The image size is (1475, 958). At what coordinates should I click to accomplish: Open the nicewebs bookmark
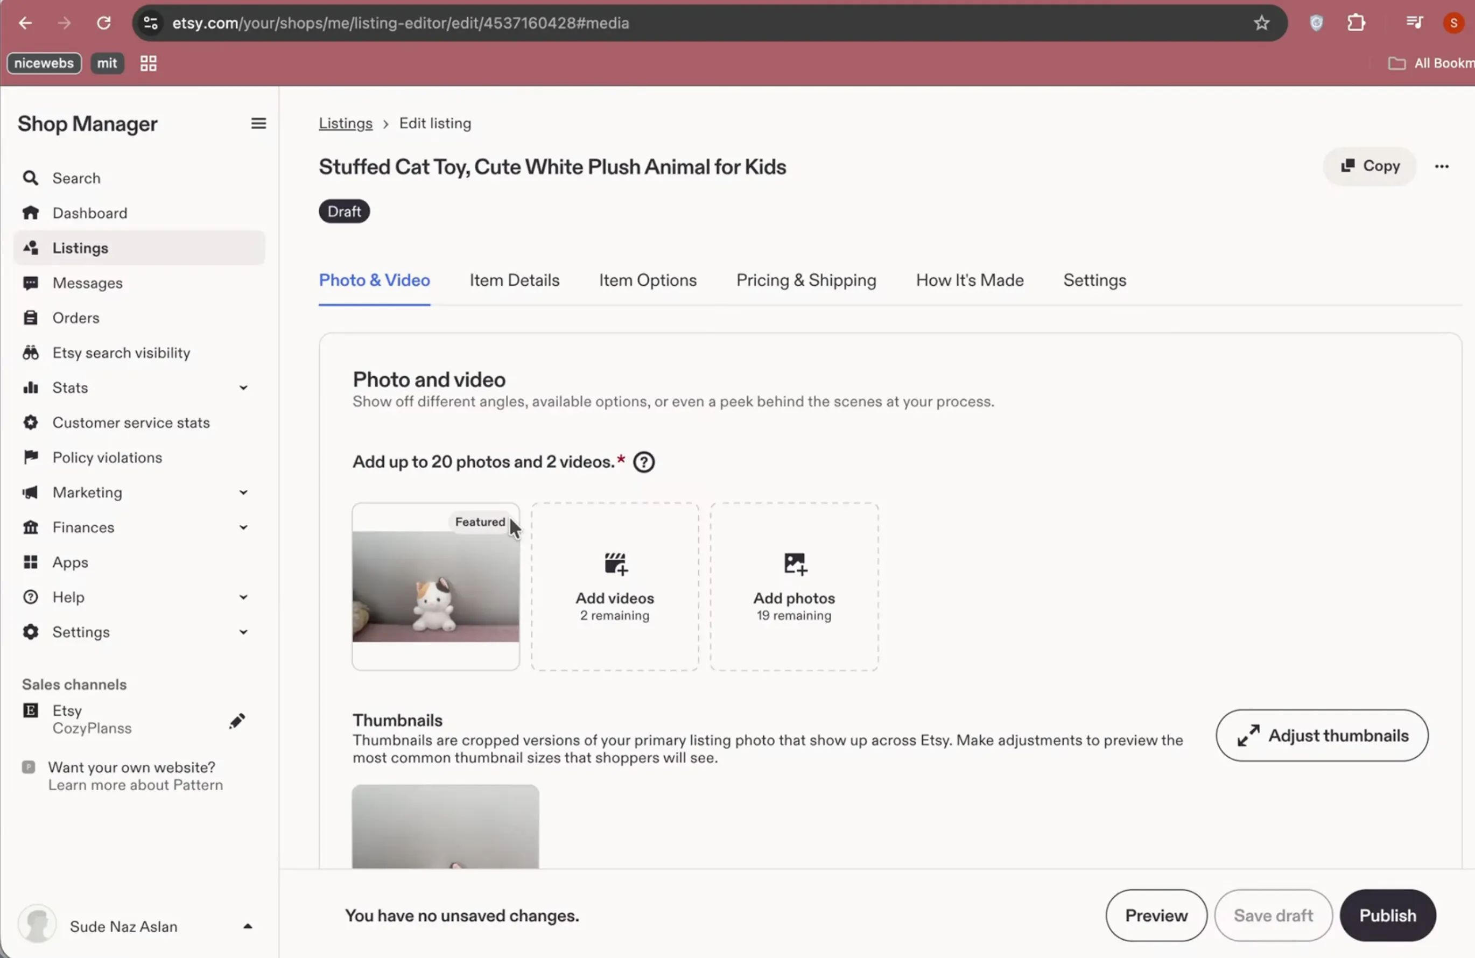pyautogui.click(x=44, y=63)
